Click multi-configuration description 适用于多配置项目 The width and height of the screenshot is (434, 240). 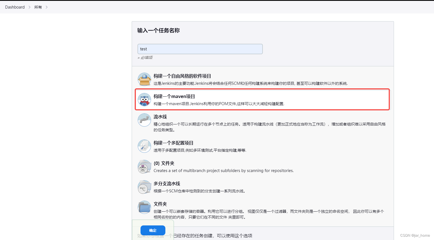[x=200, y=150]
